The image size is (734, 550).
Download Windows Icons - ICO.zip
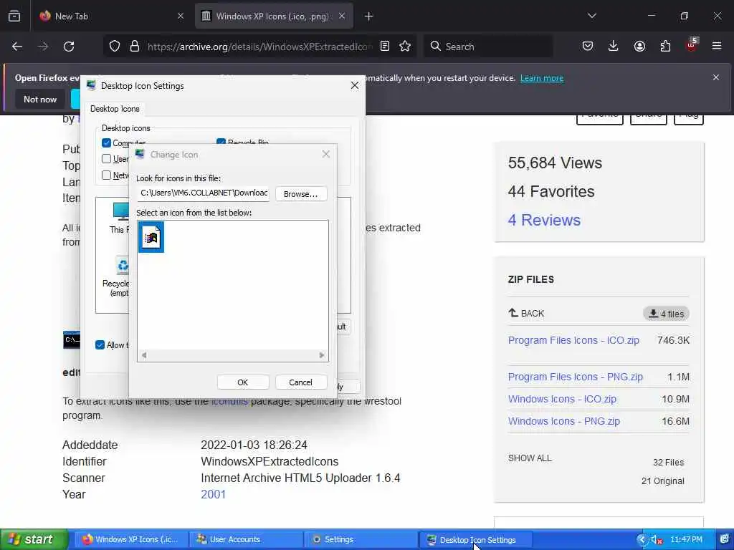[562, 399]
